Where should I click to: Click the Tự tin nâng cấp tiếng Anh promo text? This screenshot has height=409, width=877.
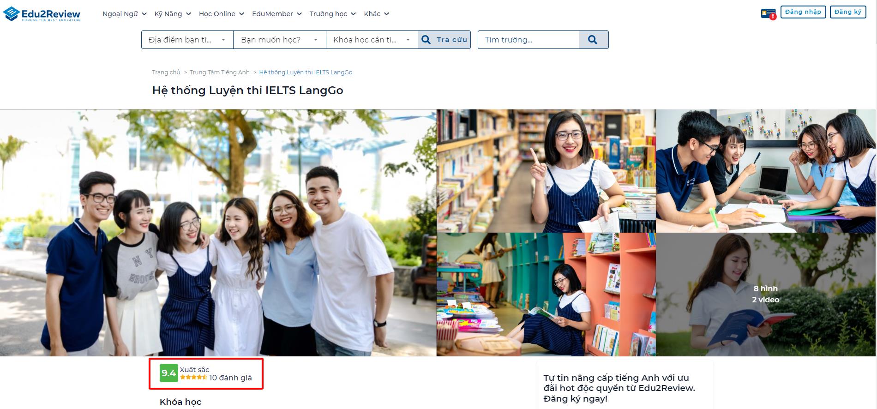point(619,388)
